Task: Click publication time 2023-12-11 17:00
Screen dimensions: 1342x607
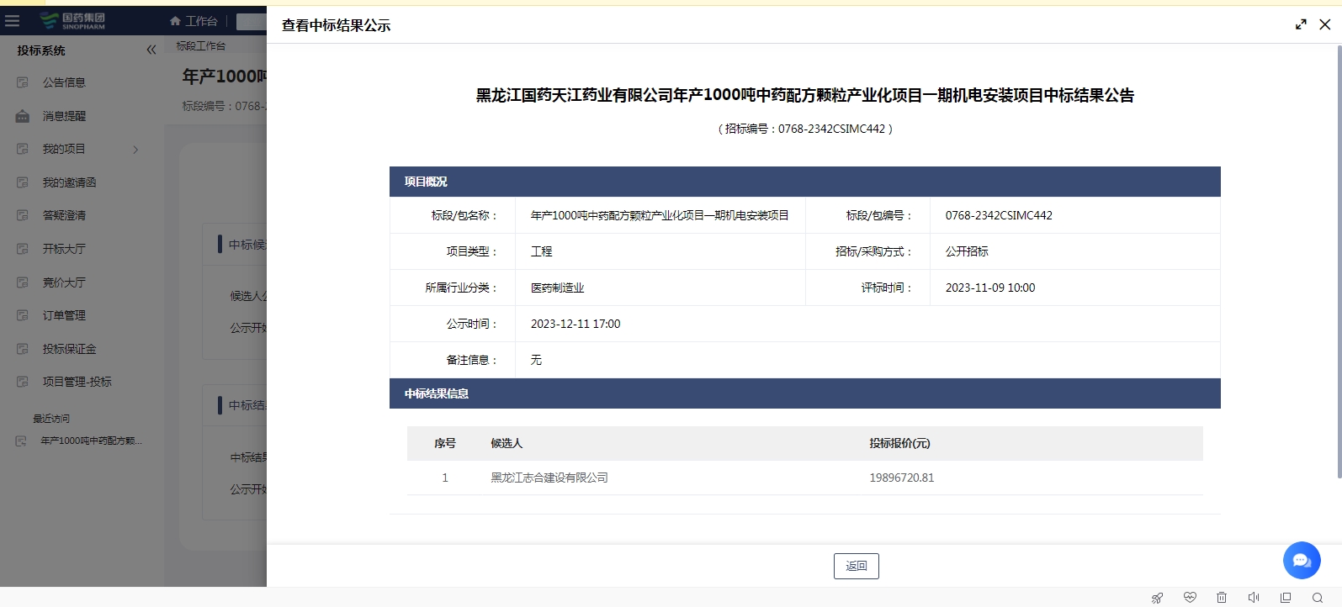Action: [576, 324]
